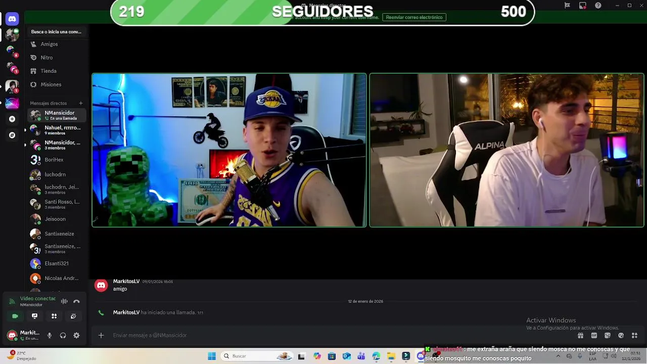Open Windows Start menu
This screenshot has height=364, width=647.
point(212,356)
